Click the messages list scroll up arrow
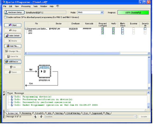This screenshot has width=162, height=127. tap(148, 93)
